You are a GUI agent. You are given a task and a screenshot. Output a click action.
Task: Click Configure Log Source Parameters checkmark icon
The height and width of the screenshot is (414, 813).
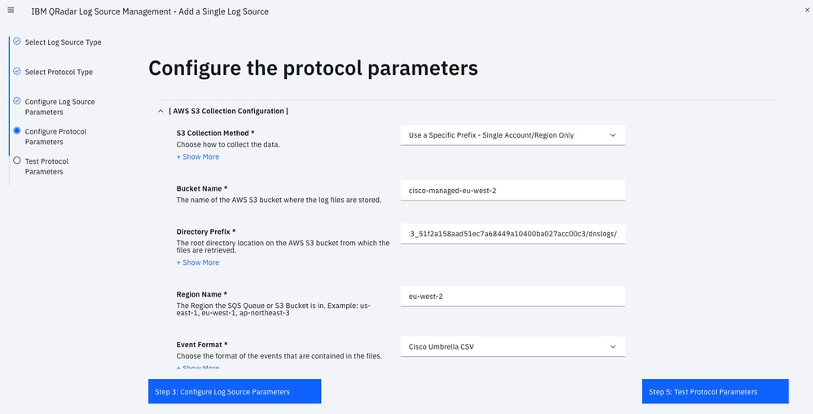pyautogui.click(x=17, y=101)
